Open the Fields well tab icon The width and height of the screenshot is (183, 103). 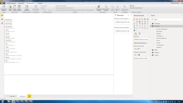pyautogui.click(x=136, y=34)
